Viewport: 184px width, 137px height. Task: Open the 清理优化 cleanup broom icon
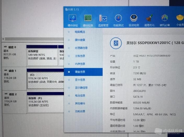[x=149, y=21]
